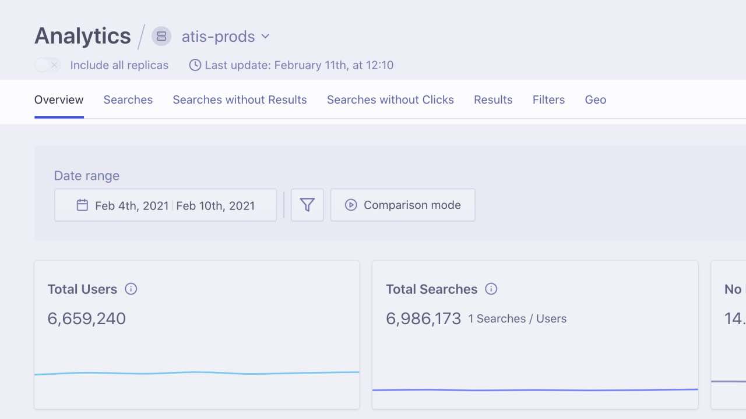
Task: Click the info icon beside Total Users
Action: tap(131, 289)
